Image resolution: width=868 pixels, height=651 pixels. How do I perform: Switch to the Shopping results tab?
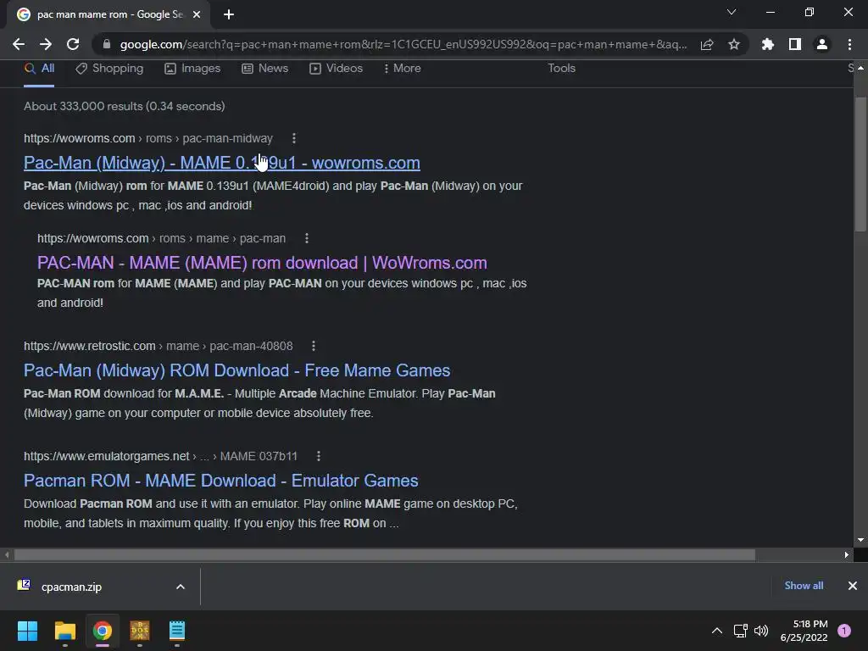pyautogui.click(x=109, y=69)
